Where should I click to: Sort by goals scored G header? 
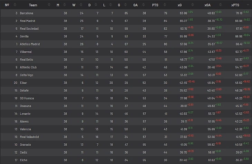119,5
